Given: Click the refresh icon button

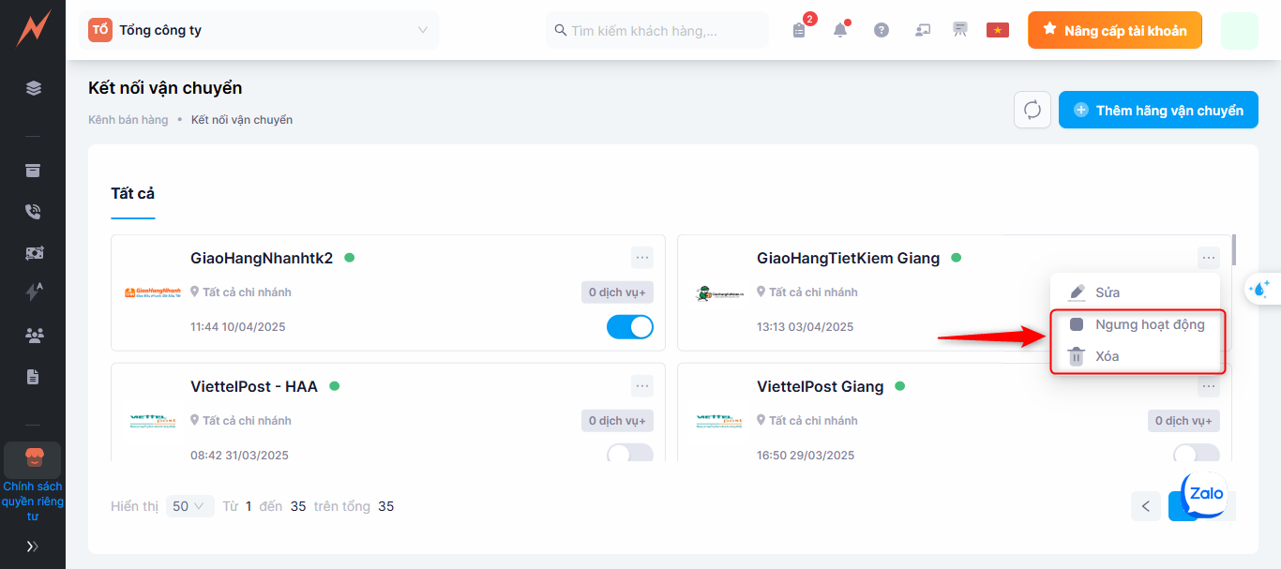Looking at the screenshot, I should pyautogui.click(x=1032, y=110).
